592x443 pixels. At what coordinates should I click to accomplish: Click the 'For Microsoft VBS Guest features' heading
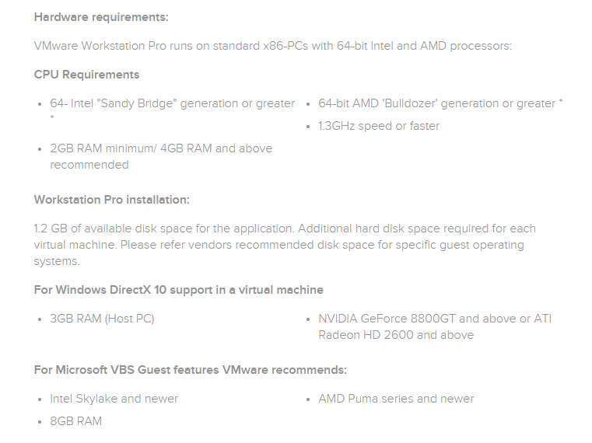click(191, 370)
